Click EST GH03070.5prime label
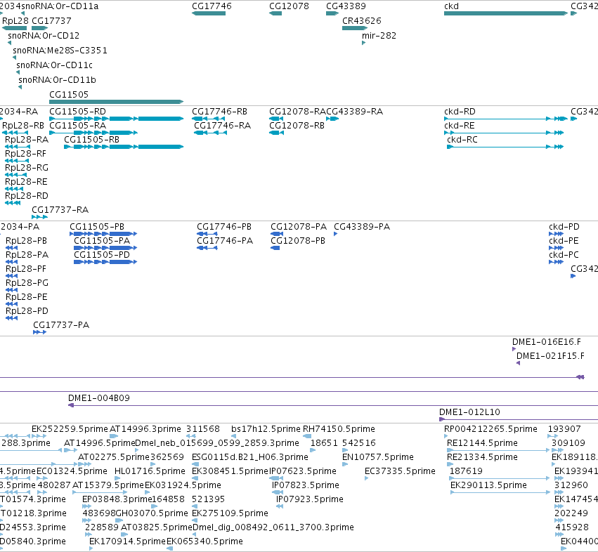The image size is (598, 552). (151, 513)
